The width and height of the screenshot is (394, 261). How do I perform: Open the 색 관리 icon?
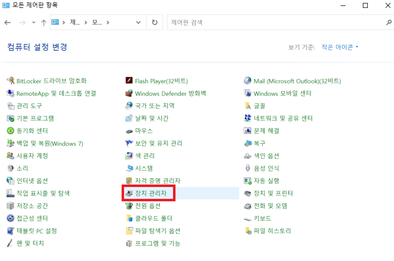(129, 156)
